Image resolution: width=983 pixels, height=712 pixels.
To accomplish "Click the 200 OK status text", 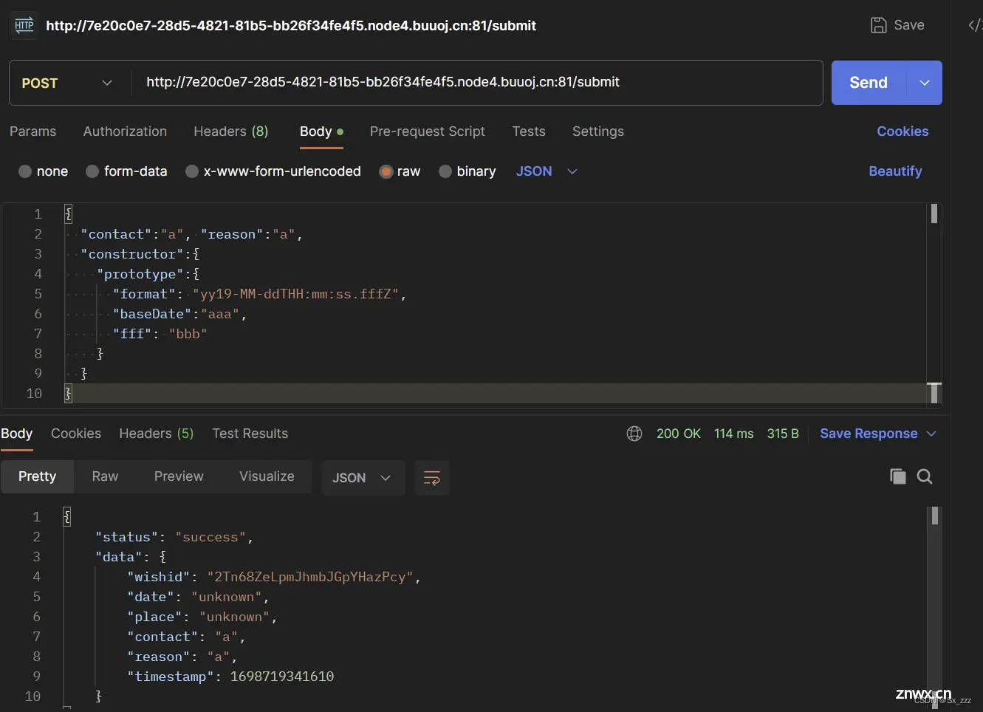I will point(679,434).
